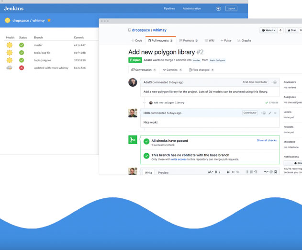Open the saved reply arrow dropdown
Viewport: 302px width, 250px height.
pyautogui.click(x=266, y=172)
